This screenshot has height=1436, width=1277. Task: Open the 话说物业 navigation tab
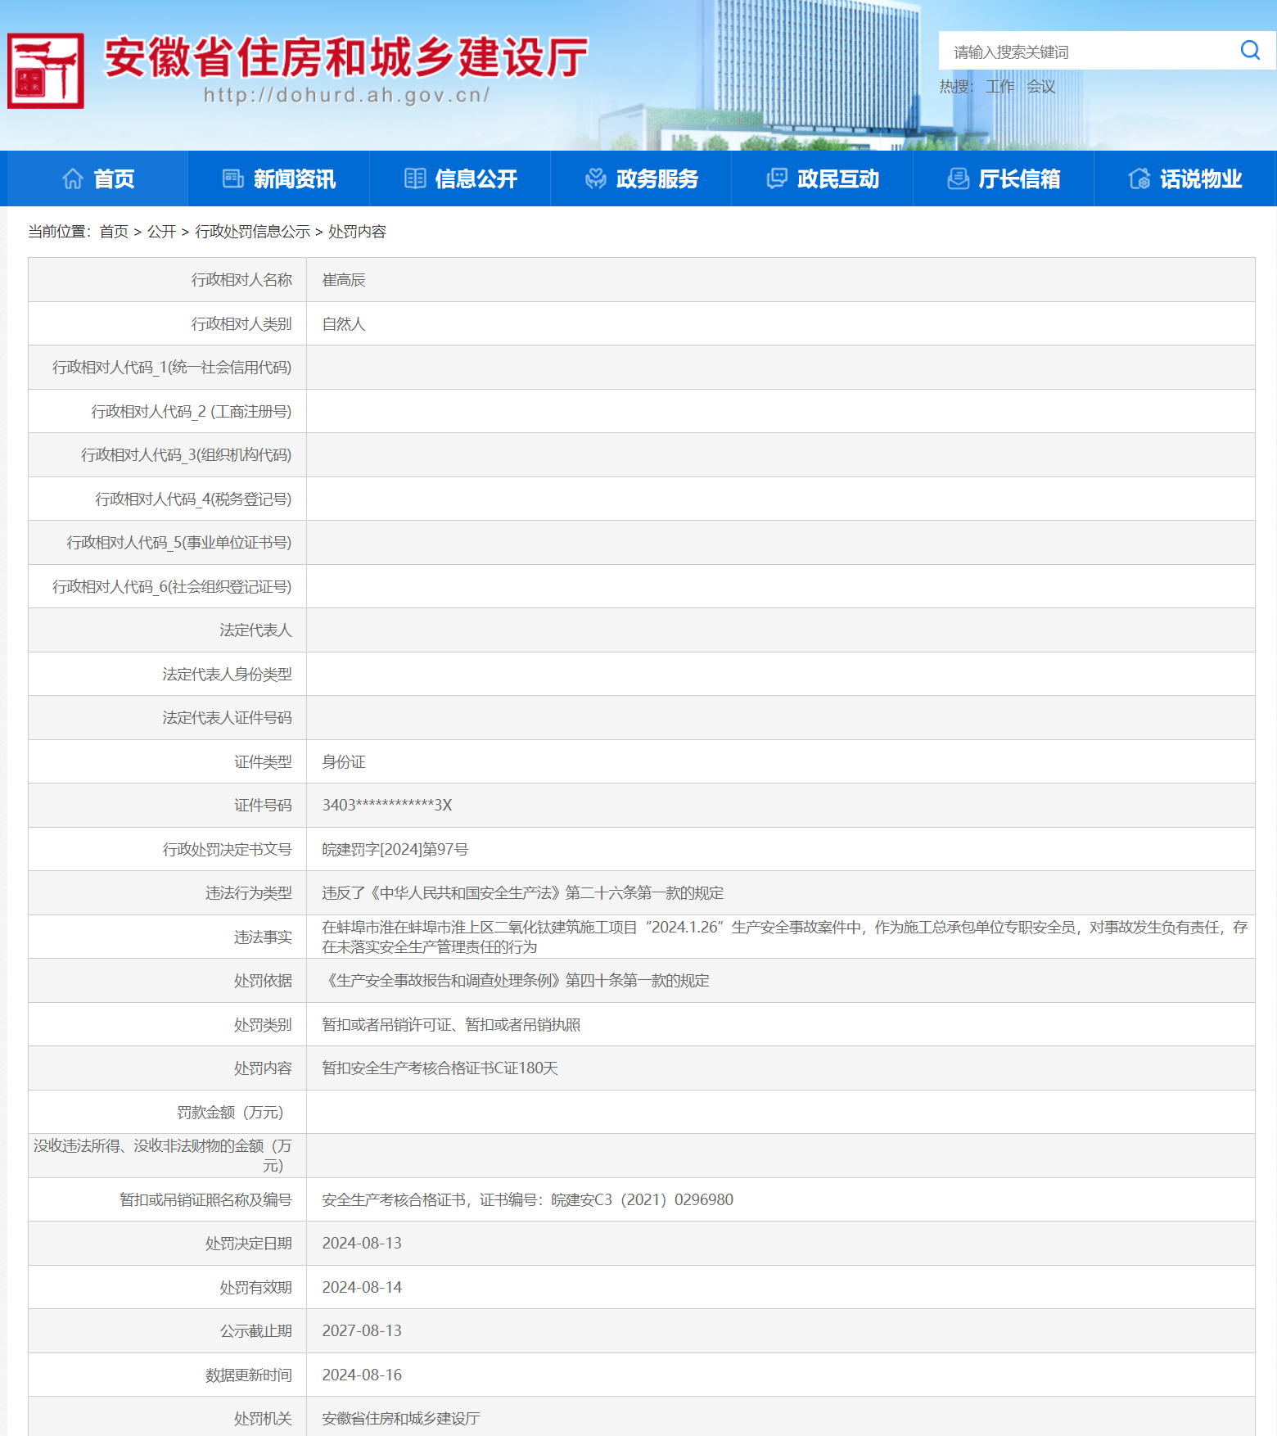1185,178
